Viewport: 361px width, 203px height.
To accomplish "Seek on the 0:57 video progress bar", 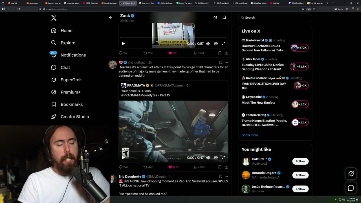I will [173, 37].
